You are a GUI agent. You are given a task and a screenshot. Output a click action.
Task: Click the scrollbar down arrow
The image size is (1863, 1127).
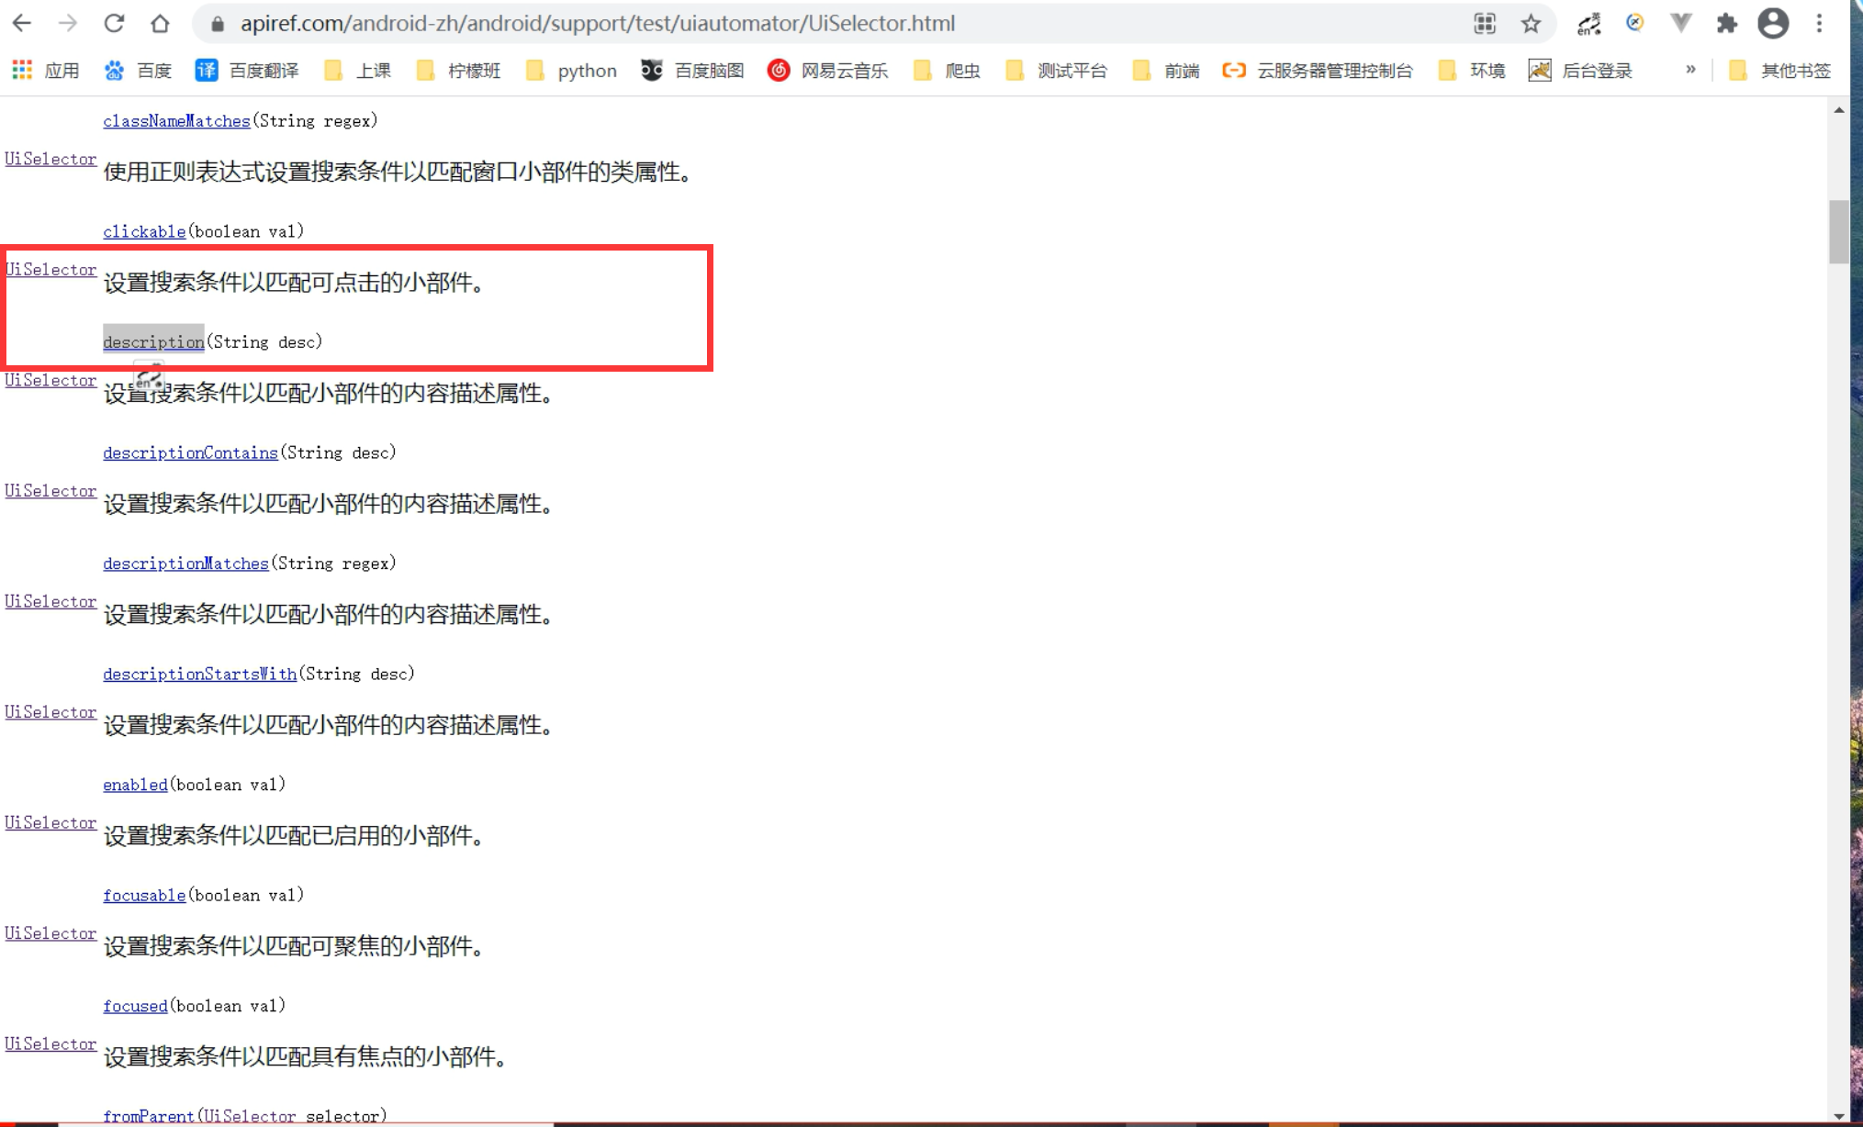(x=1838, y=1116)
